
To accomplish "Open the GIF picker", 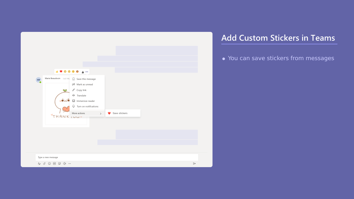I will (x=54, y=164).
